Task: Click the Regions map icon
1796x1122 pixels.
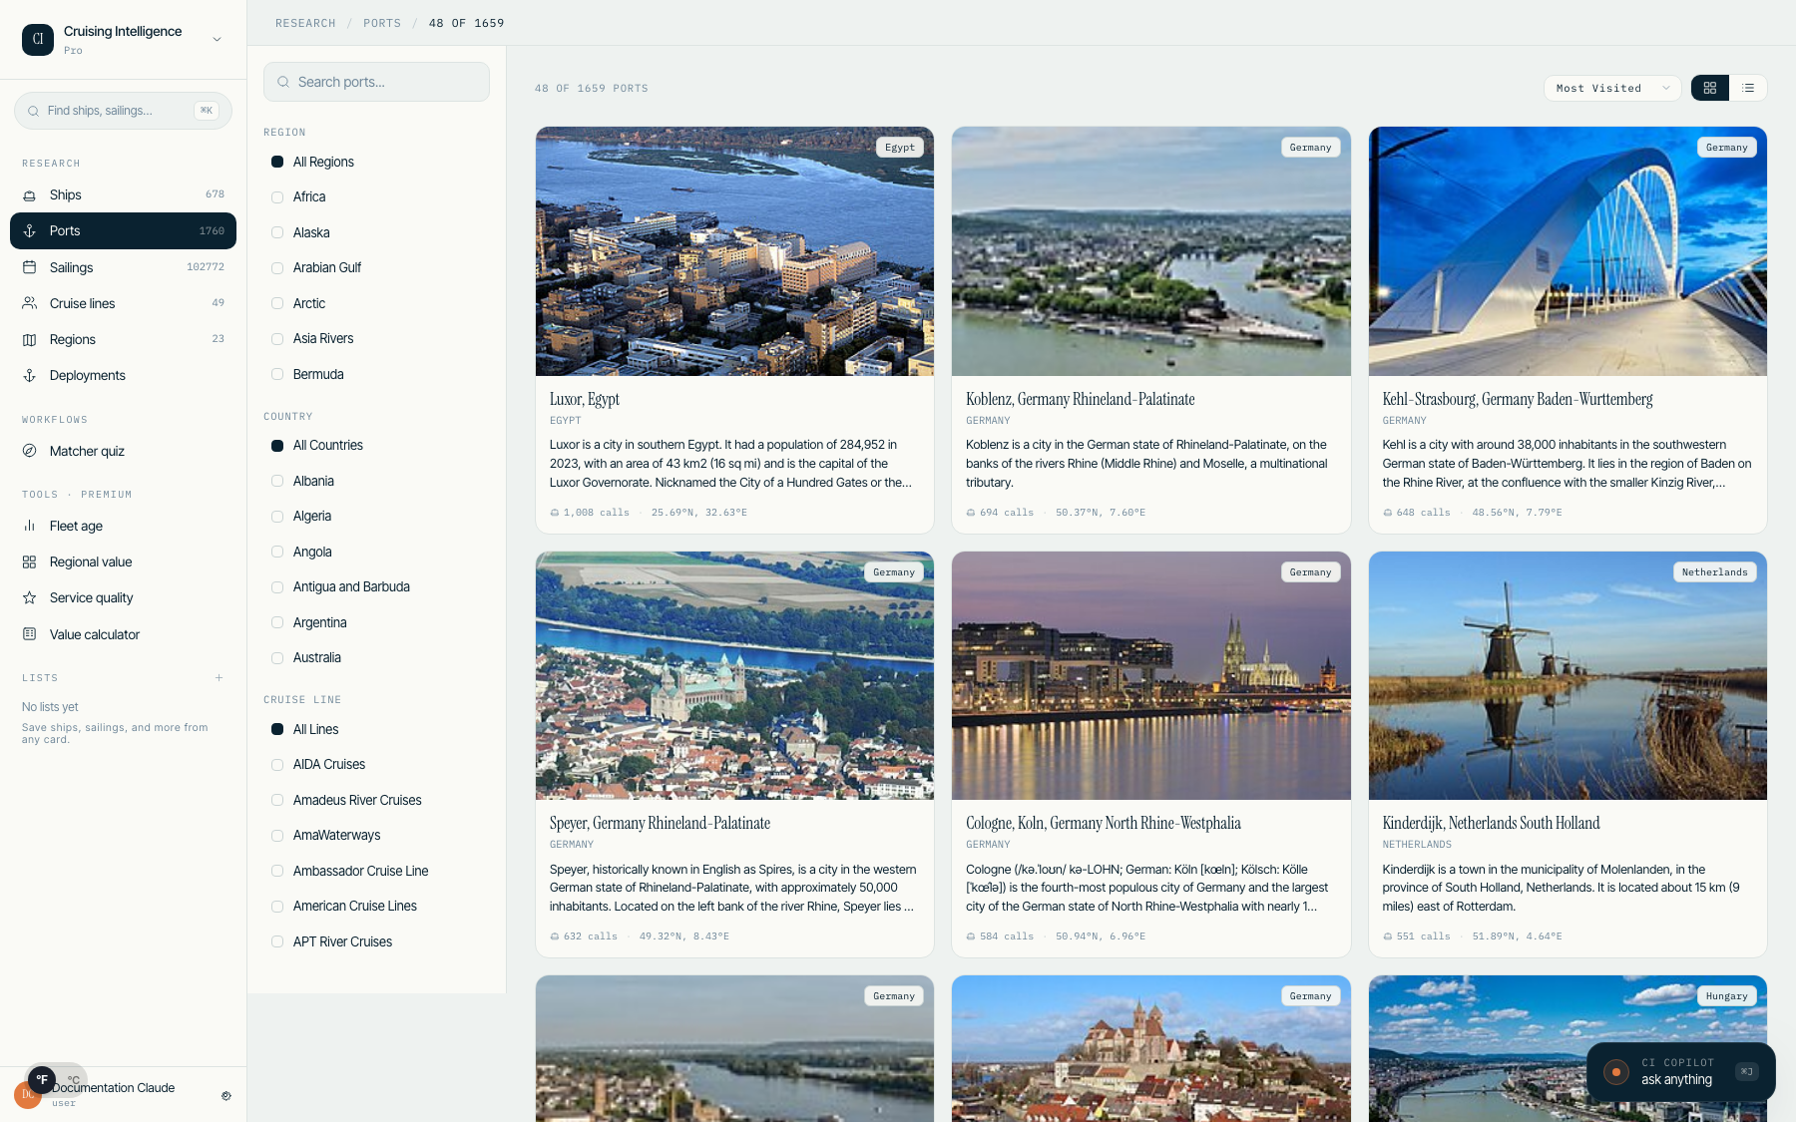Action: (x=30, y=340)
